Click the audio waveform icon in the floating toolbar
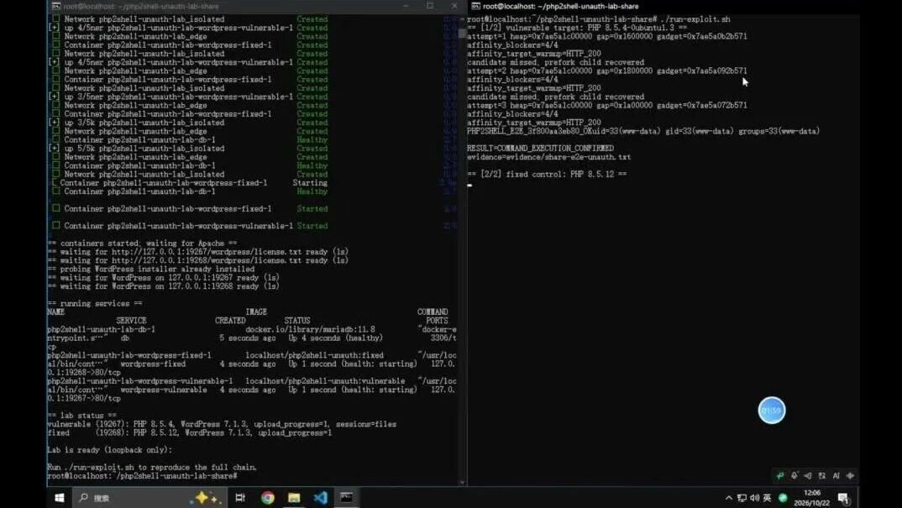Screen dimensions: 902x508 [850, 476]
